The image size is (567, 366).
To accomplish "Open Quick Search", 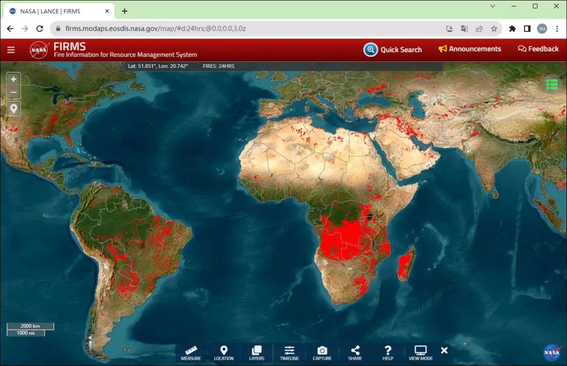I will [x=393, y=49].
